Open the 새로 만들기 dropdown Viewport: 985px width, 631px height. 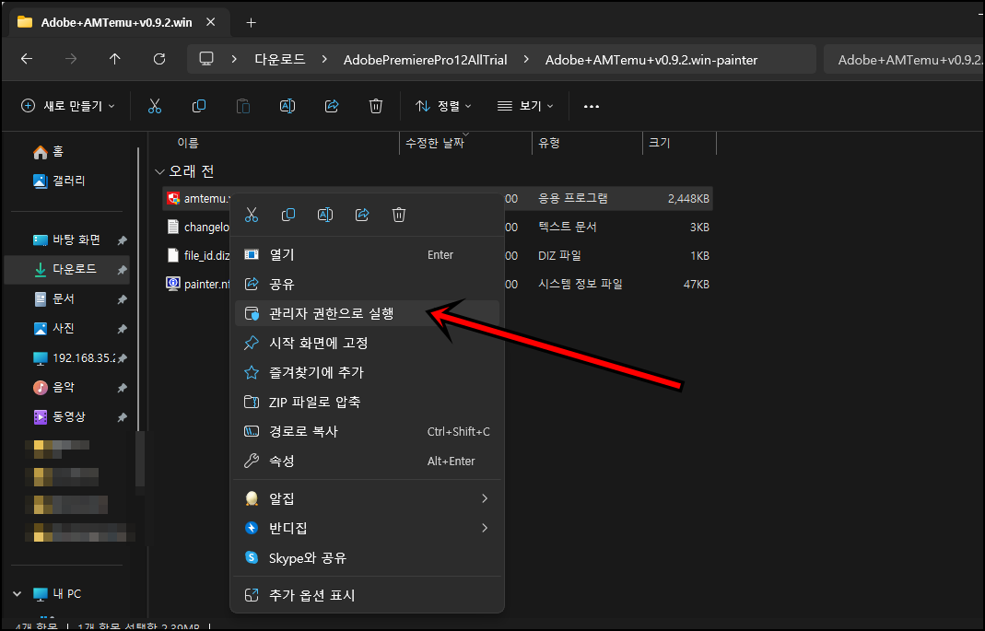[x=68, y=106]
